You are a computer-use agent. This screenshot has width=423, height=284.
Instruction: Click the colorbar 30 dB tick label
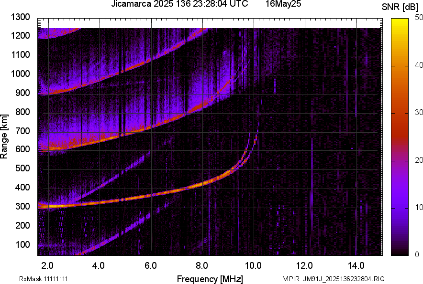[419, 112]
